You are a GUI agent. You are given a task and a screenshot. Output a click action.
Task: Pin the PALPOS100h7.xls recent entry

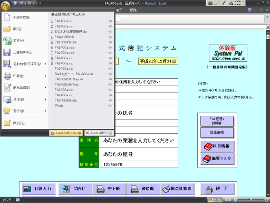click(110, 85)
